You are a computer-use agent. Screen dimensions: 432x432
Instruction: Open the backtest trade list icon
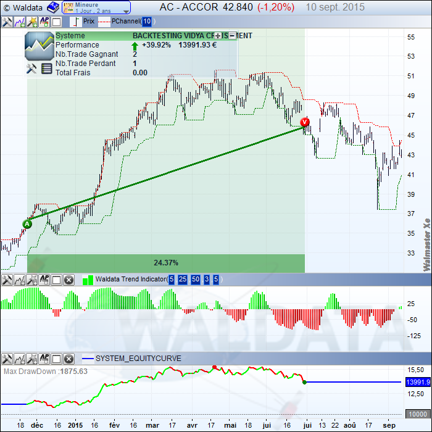[46, 69]
